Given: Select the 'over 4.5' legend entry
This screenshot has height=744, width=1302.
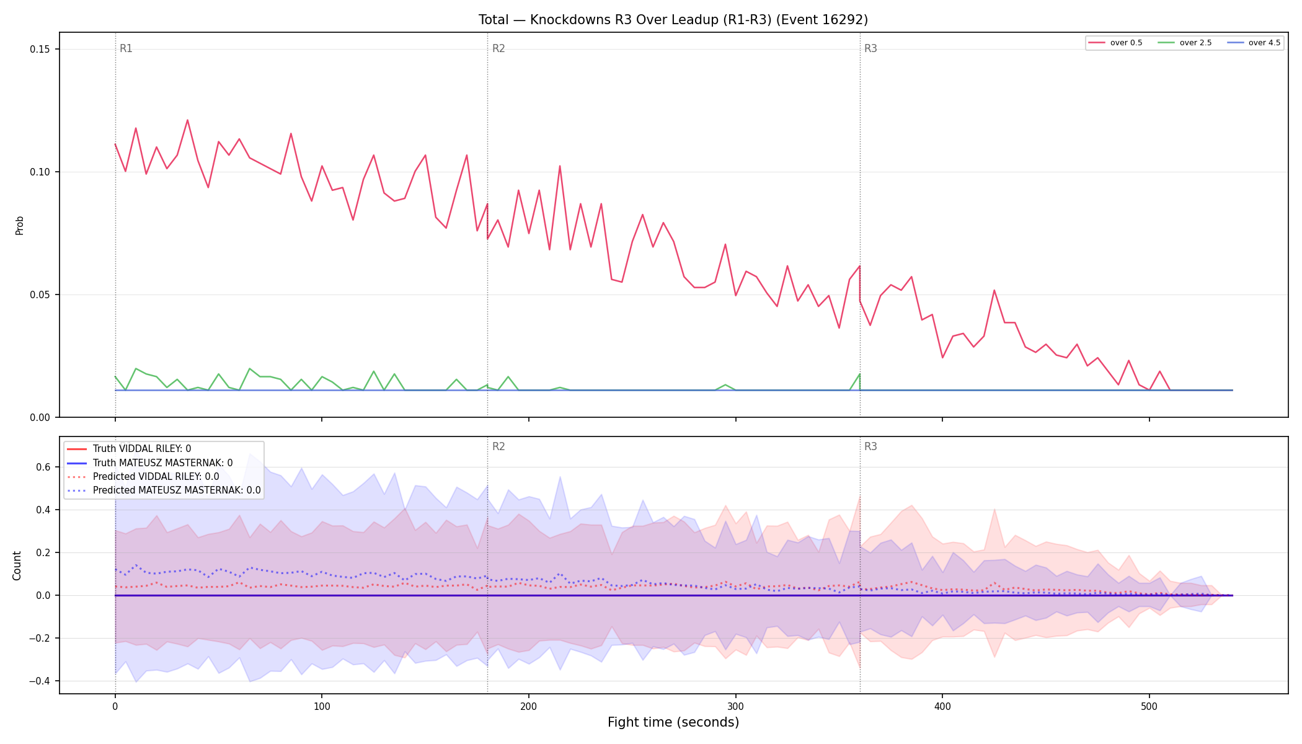Looking at the screenshot, I should click(1254, 43).
